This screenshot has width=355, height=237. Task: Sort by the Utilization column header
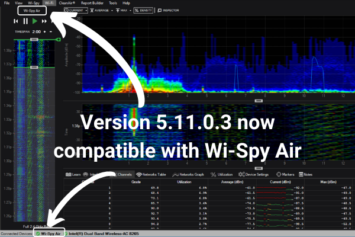(184, 182)
